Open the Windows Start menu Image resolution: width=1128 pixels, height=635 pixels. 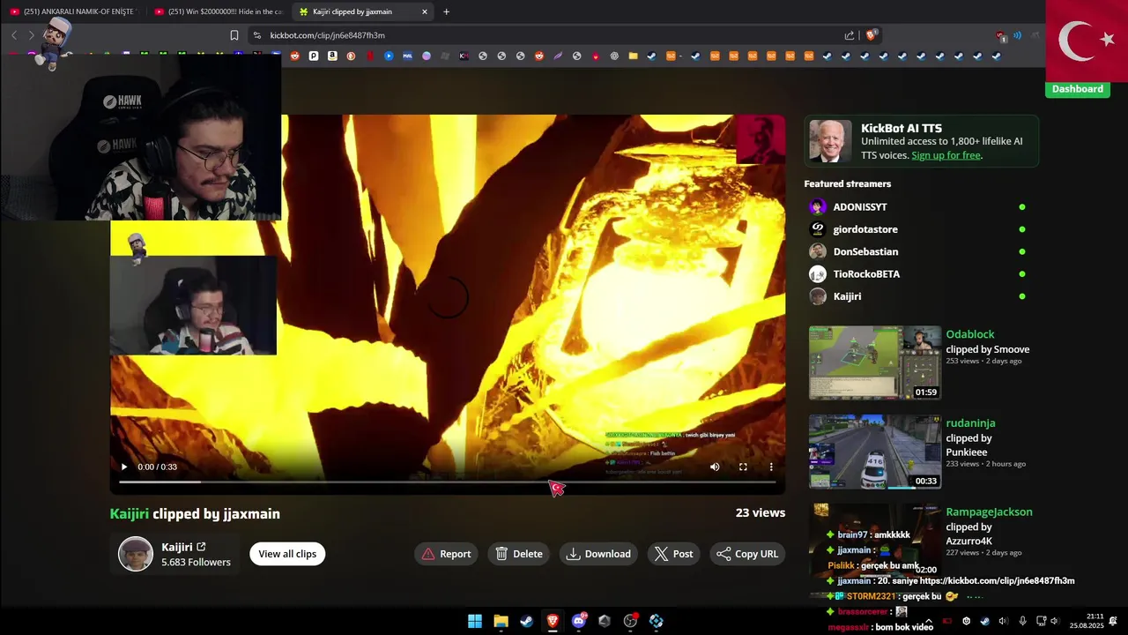pos(475,621)
